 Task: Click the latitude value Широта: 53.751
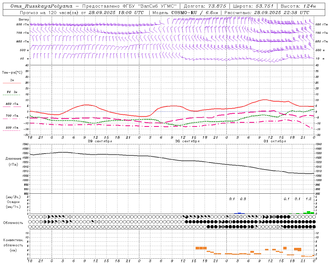(253, 6)
